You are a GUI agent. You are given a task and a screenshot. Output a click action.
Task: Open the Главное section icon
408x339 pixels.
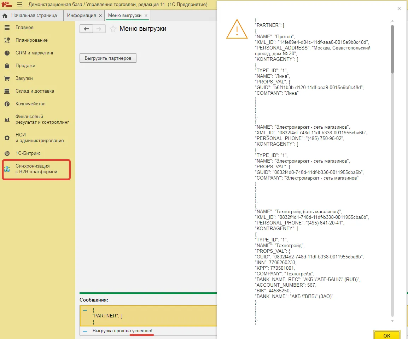tap(7, 28)
